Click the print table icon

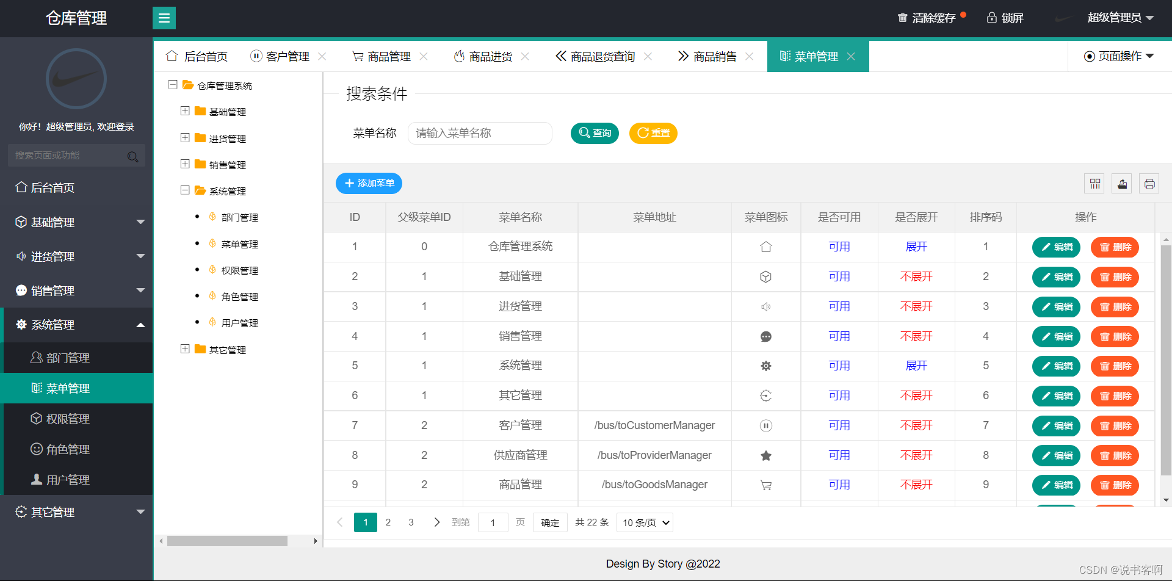(x=1149, y=184)
